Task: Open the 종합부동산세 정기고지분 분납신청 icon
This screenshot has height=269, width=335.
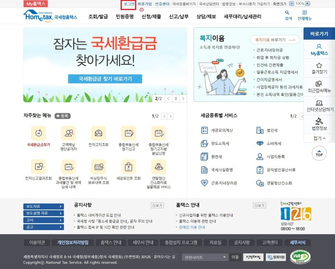Action: tap(159, 133)
